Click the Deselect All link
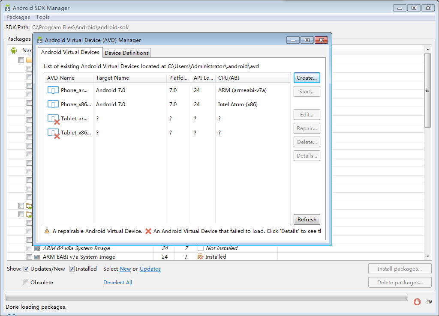 117,283
